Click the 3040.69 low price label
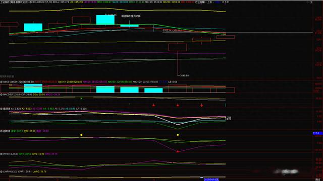The width and height of the screenshot is (323, 181). 184,75
